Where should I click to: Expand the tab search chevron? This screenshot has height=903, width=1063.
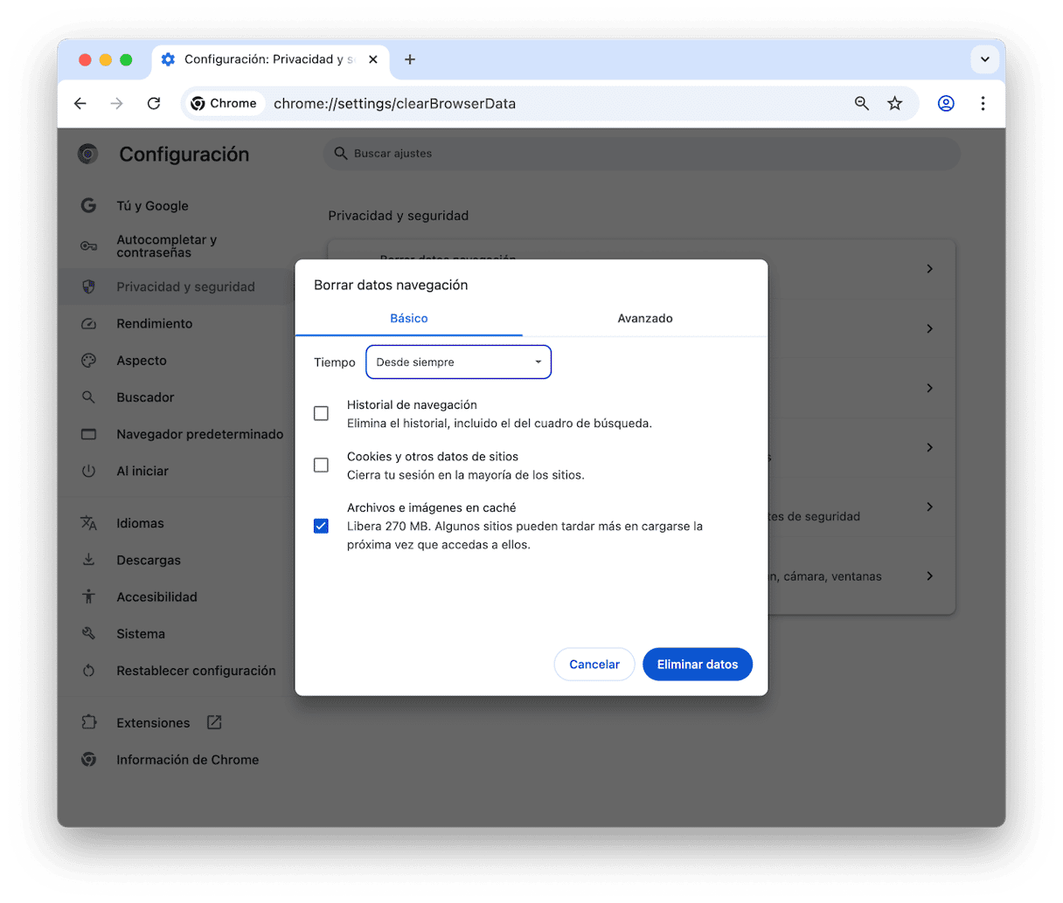click(x=984, y=59)
